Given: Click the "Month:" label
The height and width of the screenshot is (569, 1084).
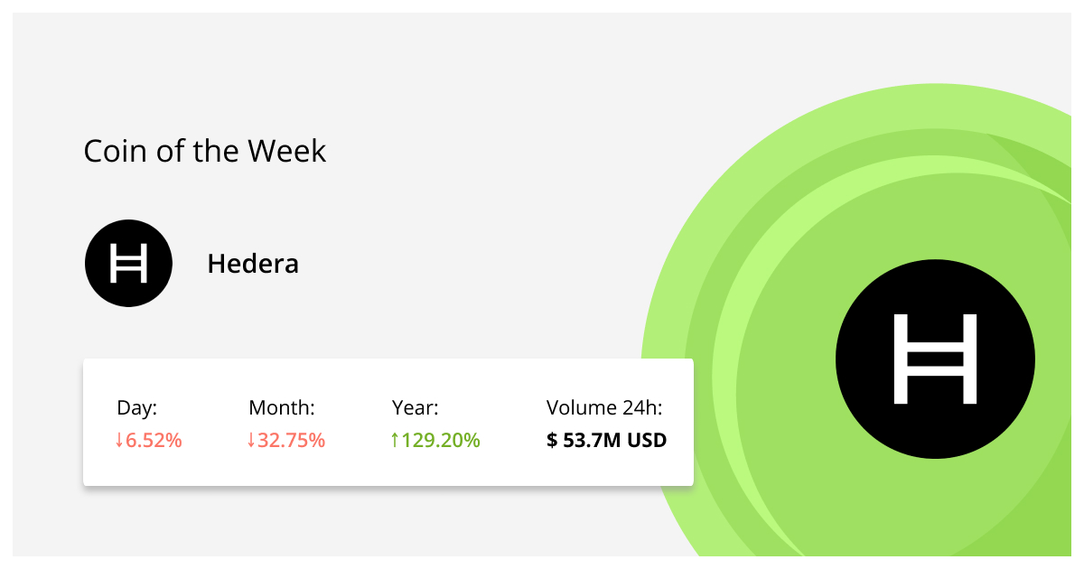Looking at the screenshot, I should click(282, 408).
